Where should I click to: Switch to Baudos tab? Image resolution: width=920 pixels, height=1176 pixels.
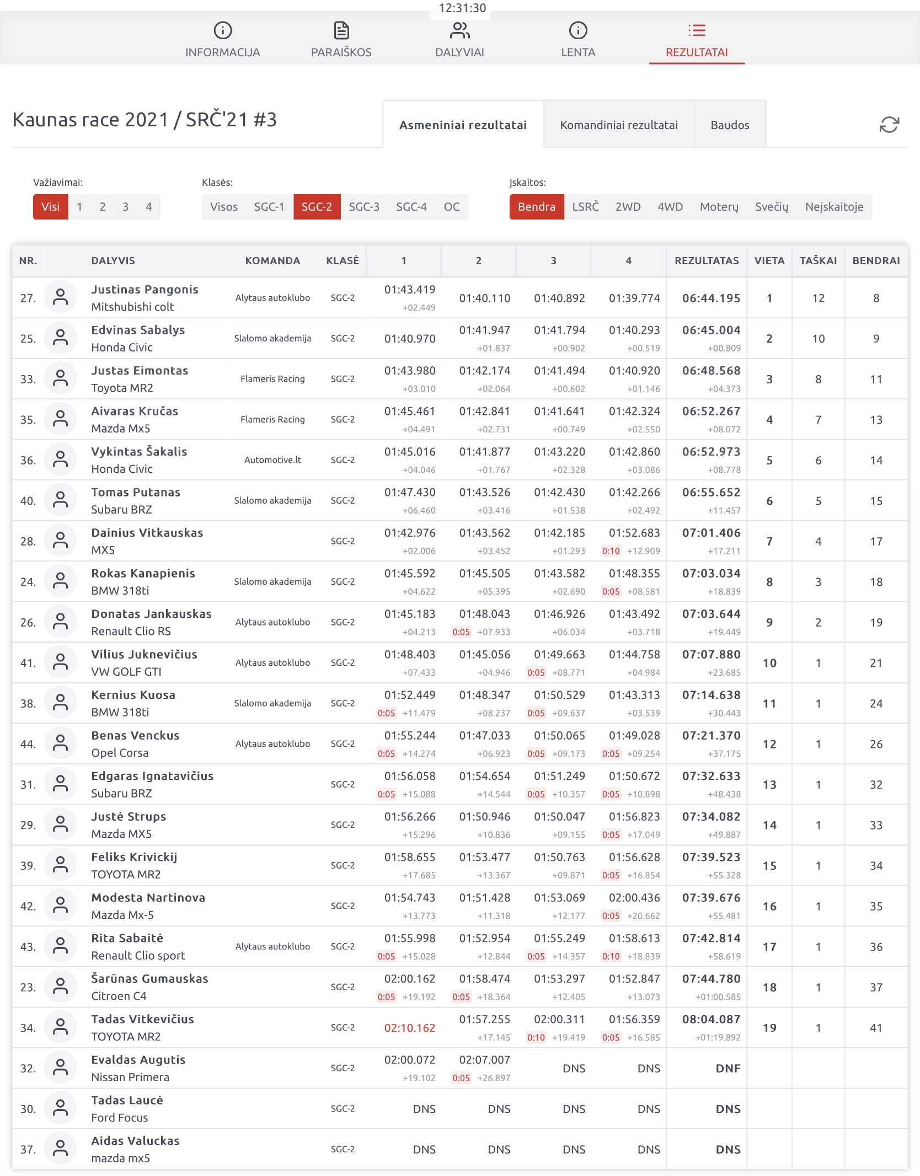pos(730,125)
